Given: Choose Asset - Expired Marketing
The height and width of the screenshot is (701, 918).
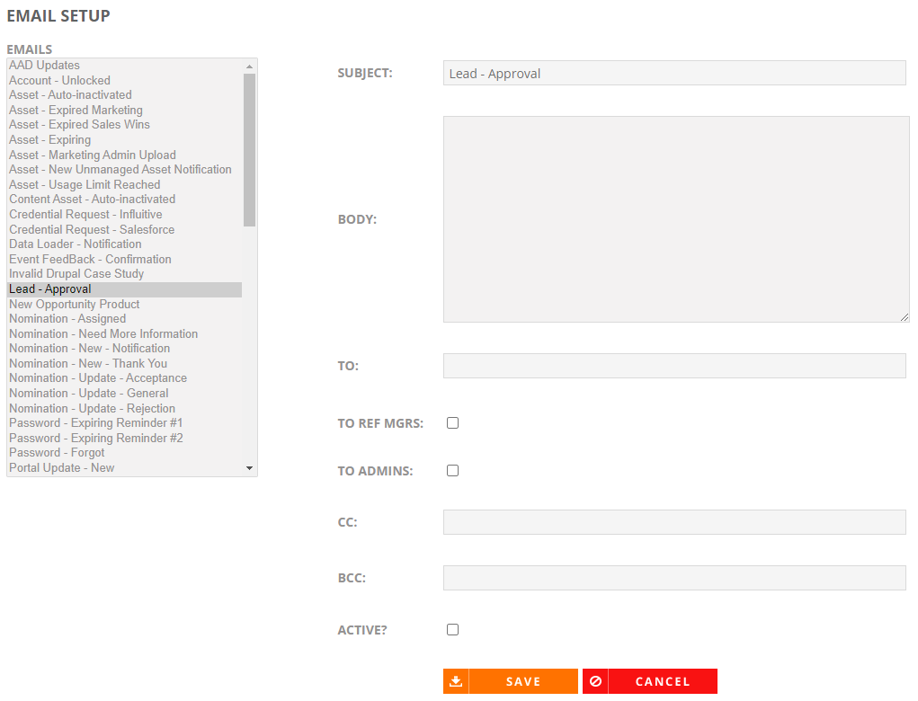Looking at the screenshot, I should pyautogui.click(x=125, y=110).
